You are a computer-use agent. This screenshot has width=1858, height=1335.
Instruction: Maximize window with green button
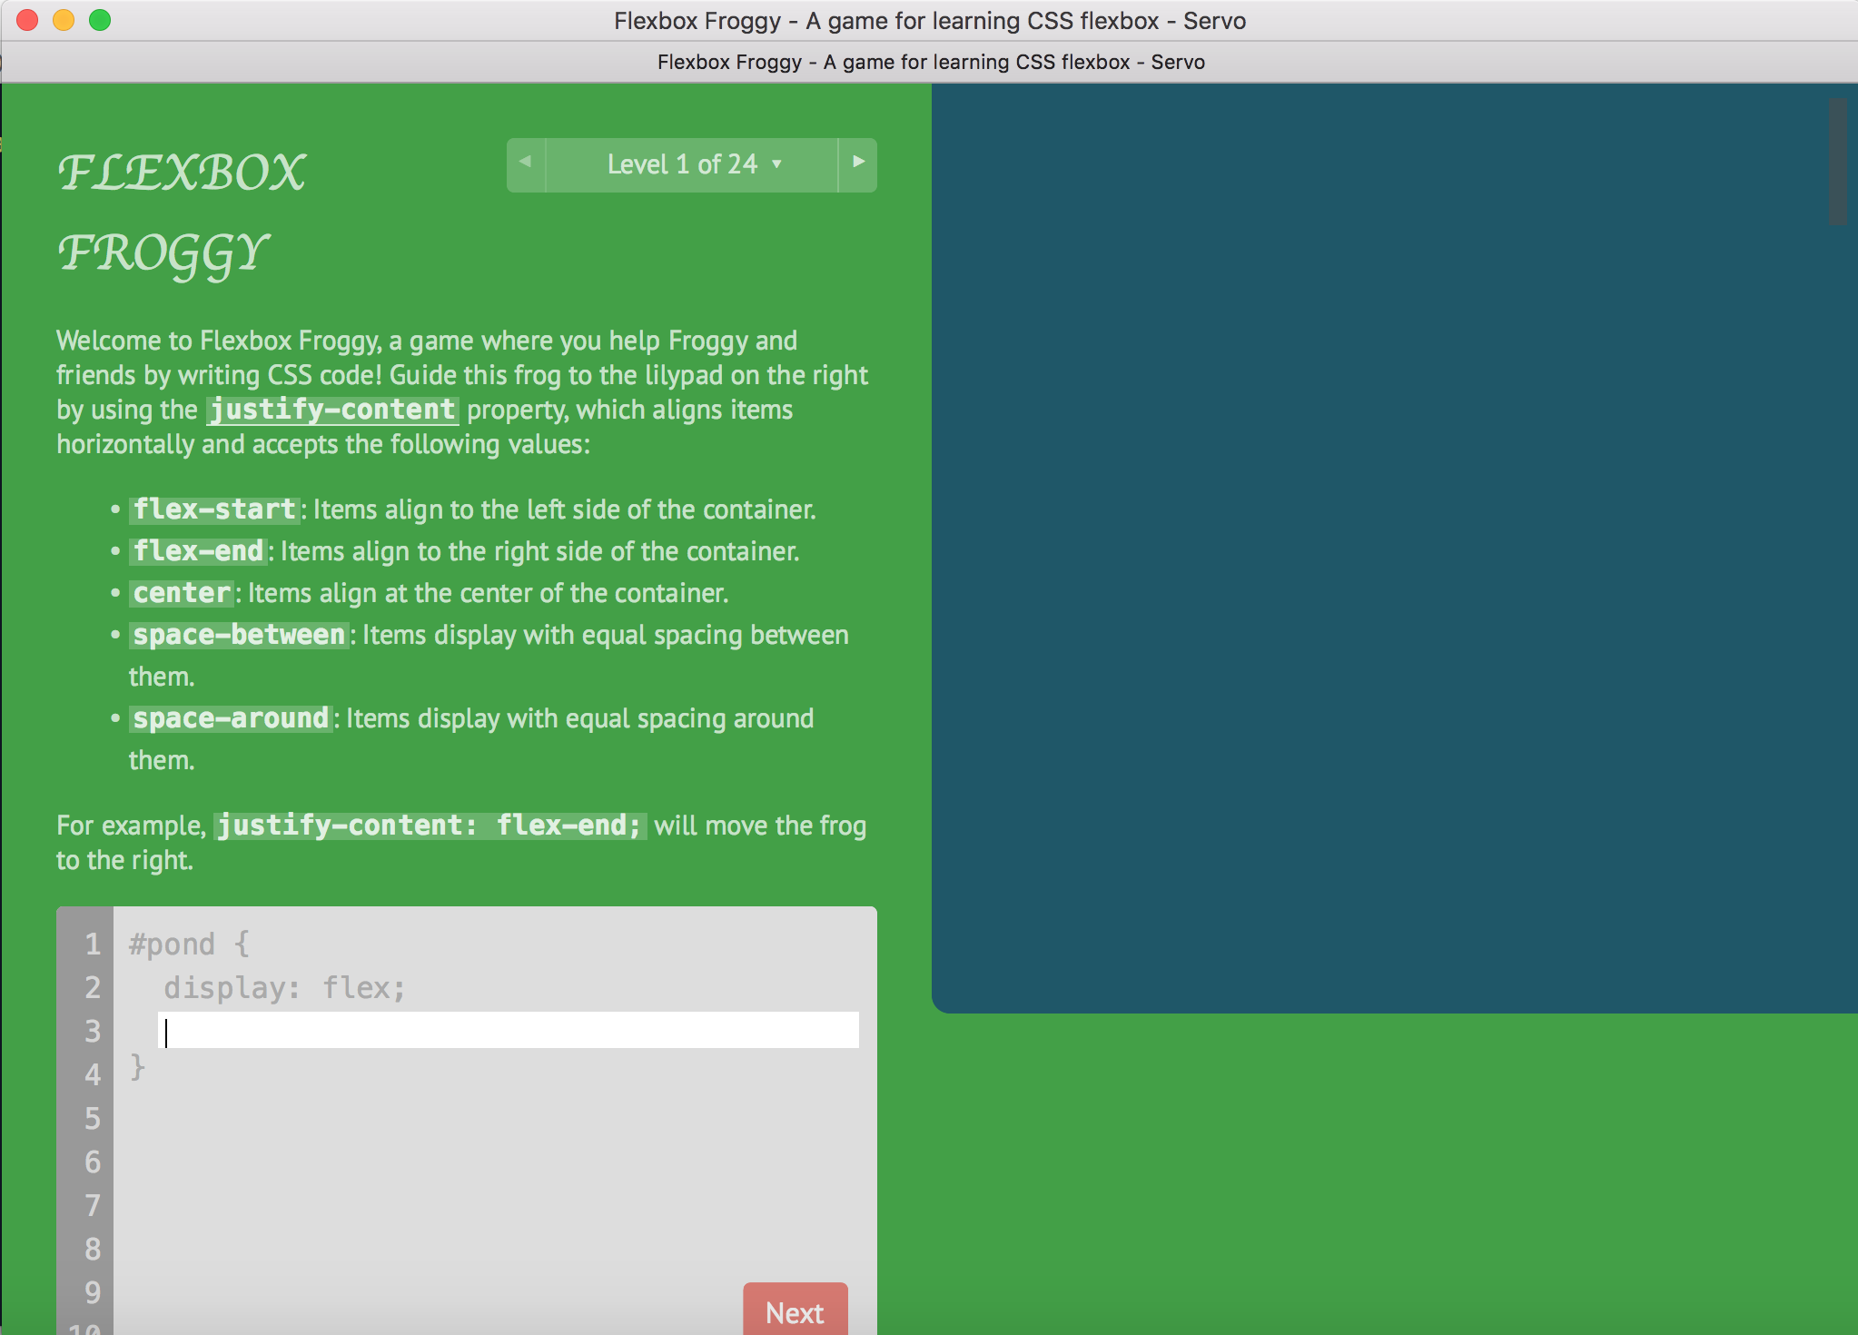tap(100, 20)
